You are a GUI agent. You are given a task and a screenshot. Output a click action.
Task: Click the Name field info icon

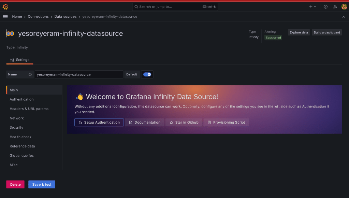30,75
